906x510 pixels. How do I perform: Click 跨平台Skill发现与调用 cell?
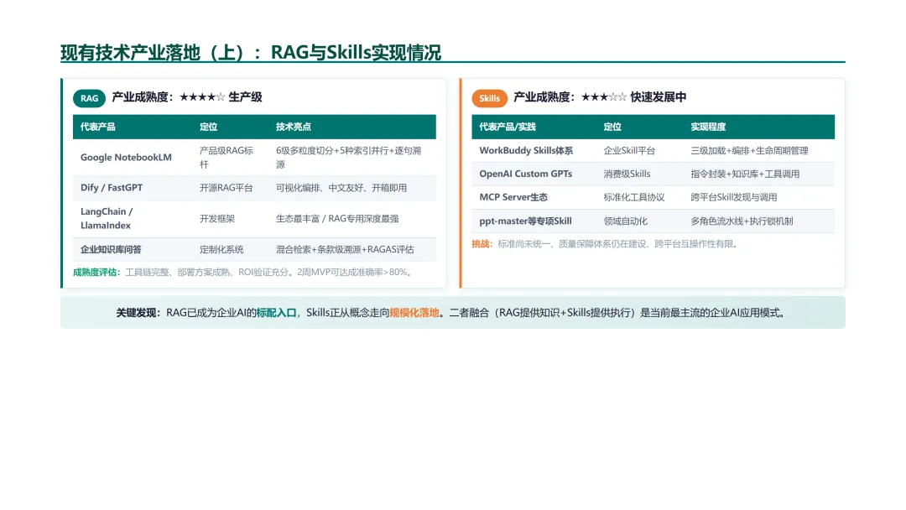733,197
